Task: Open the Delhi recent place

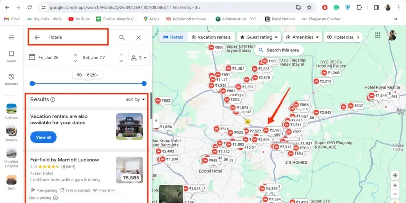Action: [11, 182]
